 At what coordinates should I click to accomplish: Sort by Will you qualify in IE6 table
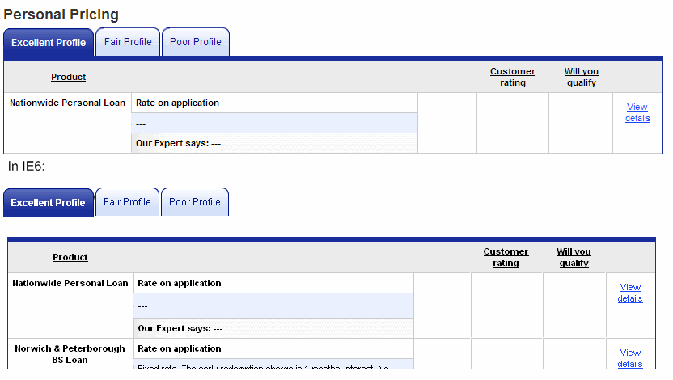[574, 257]
